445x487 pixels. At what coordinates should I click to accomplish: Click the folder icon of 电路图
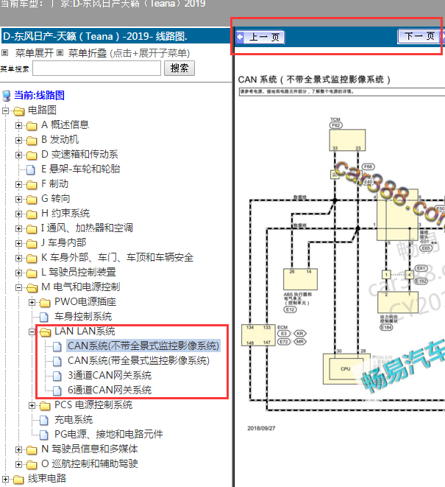pos(18,111)
